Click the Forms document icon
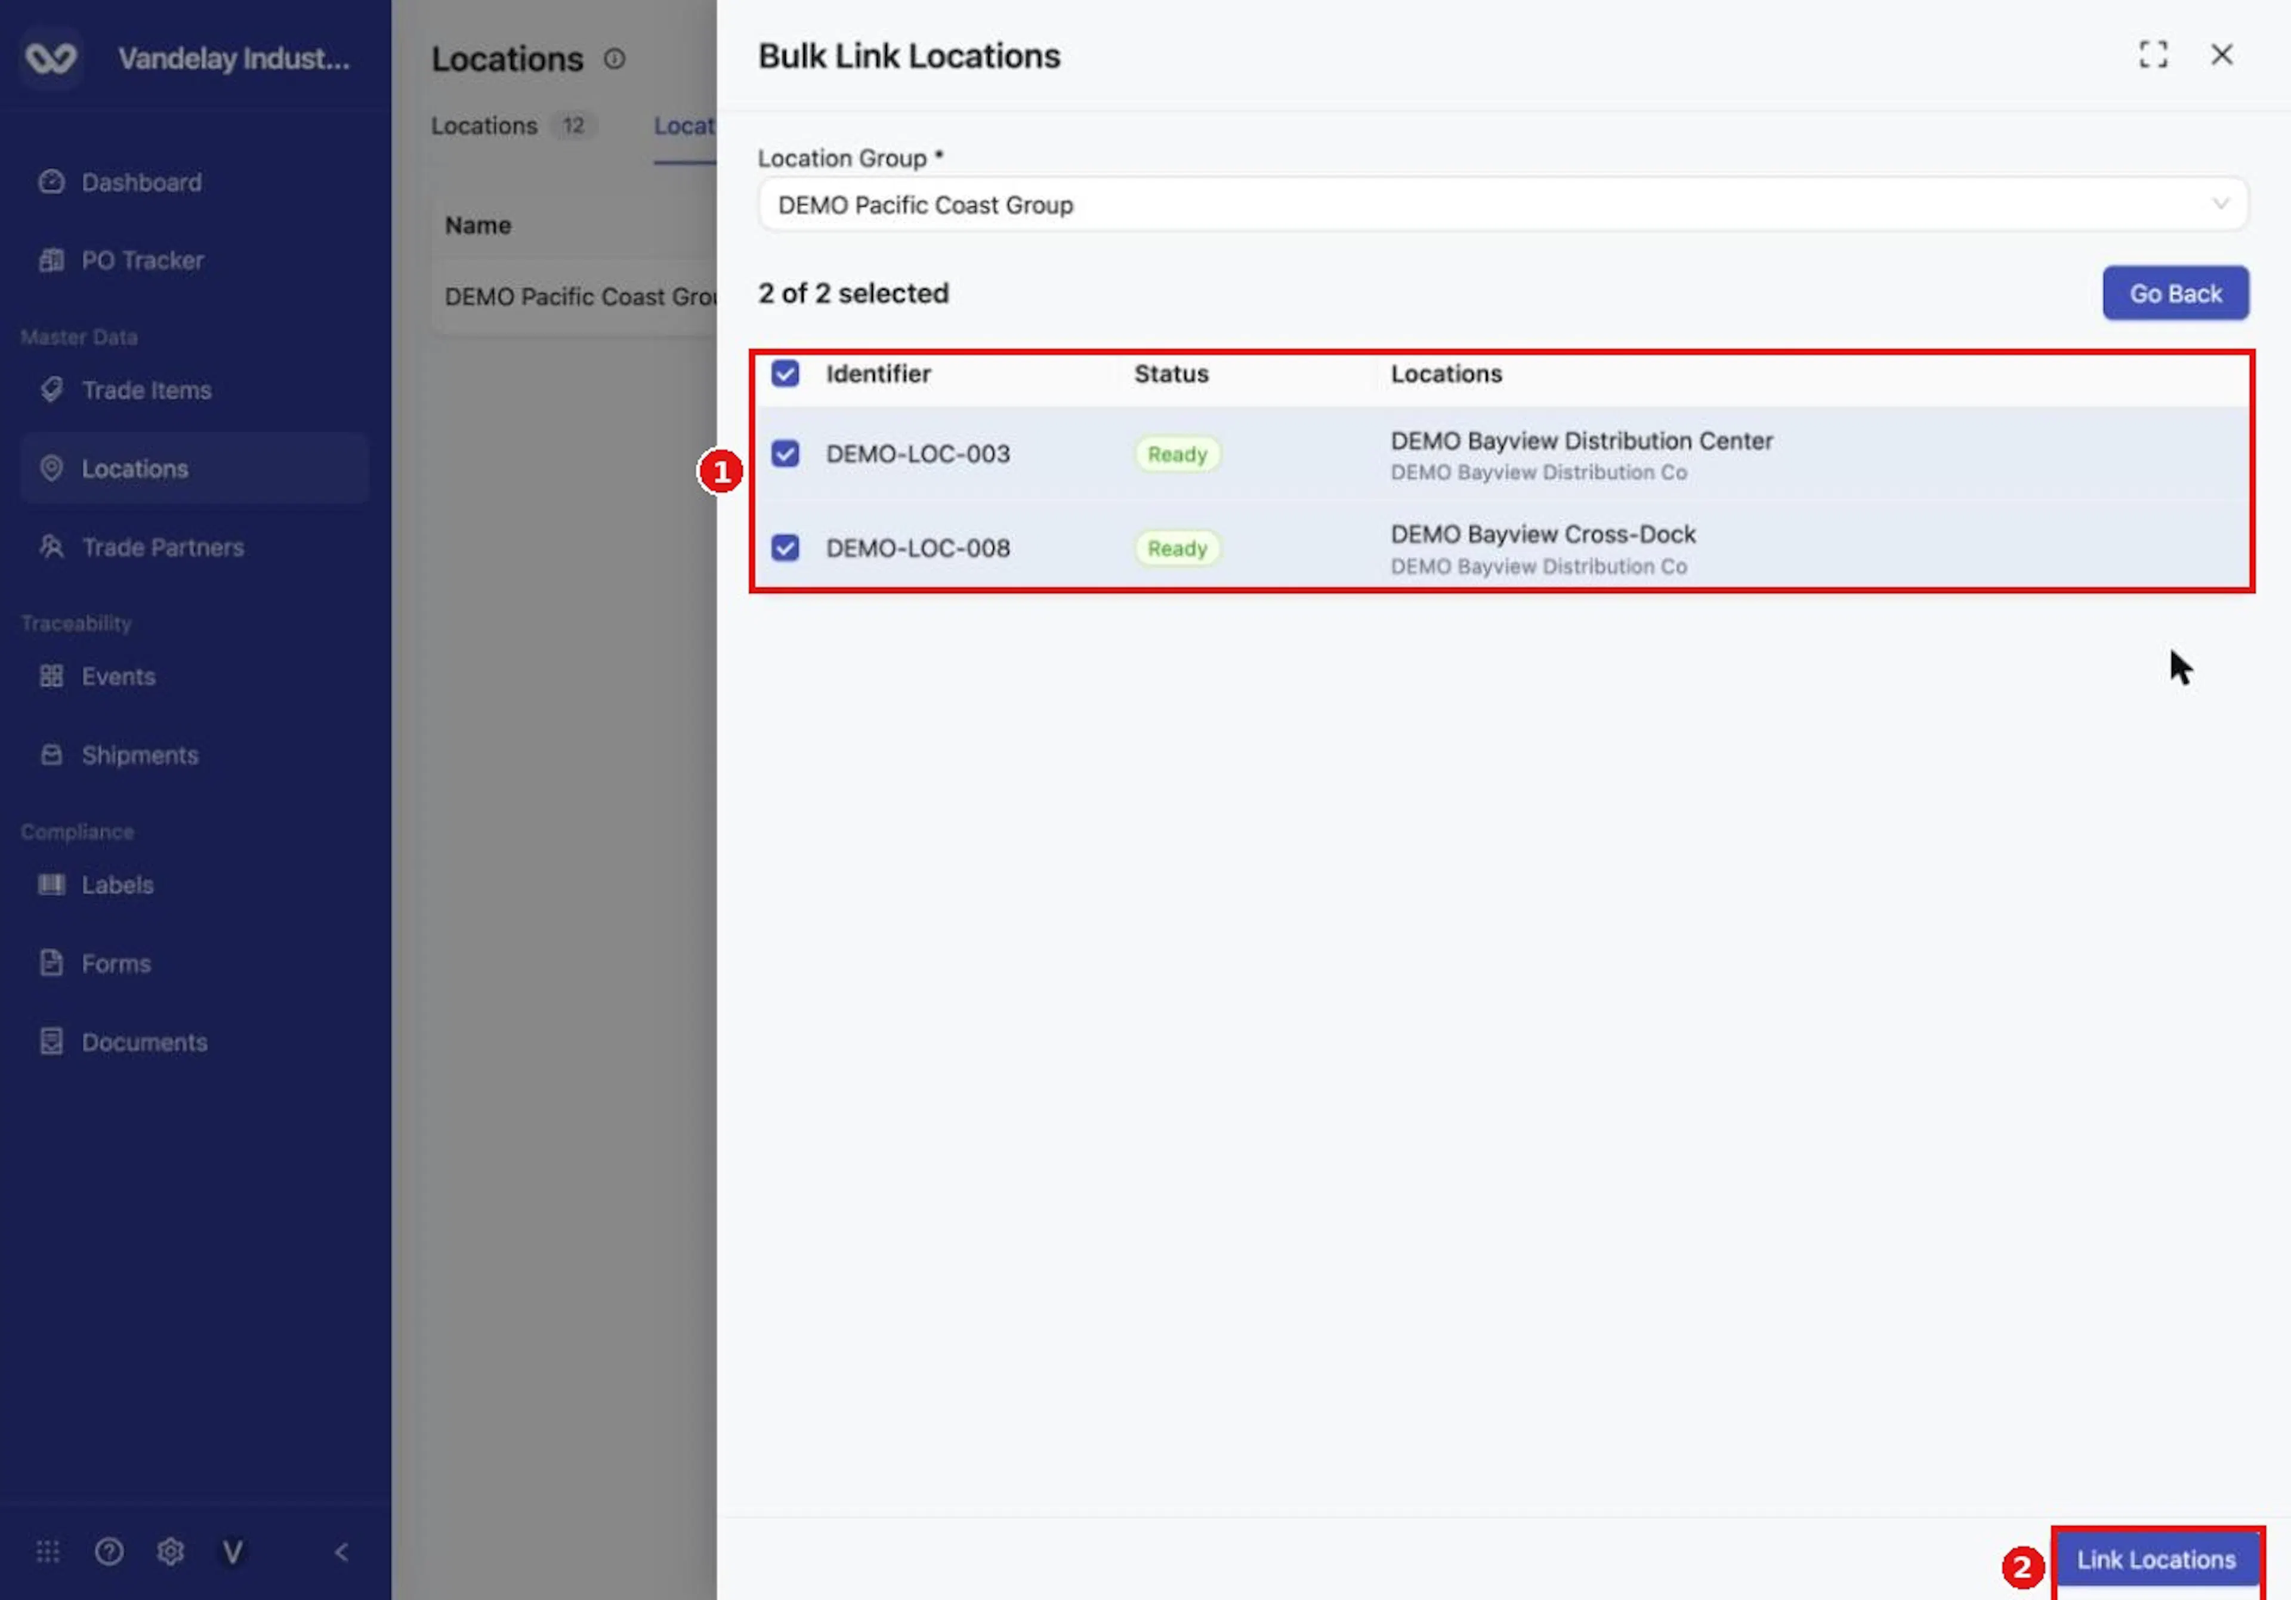The image size is (2291, 1600). (51, 963)
